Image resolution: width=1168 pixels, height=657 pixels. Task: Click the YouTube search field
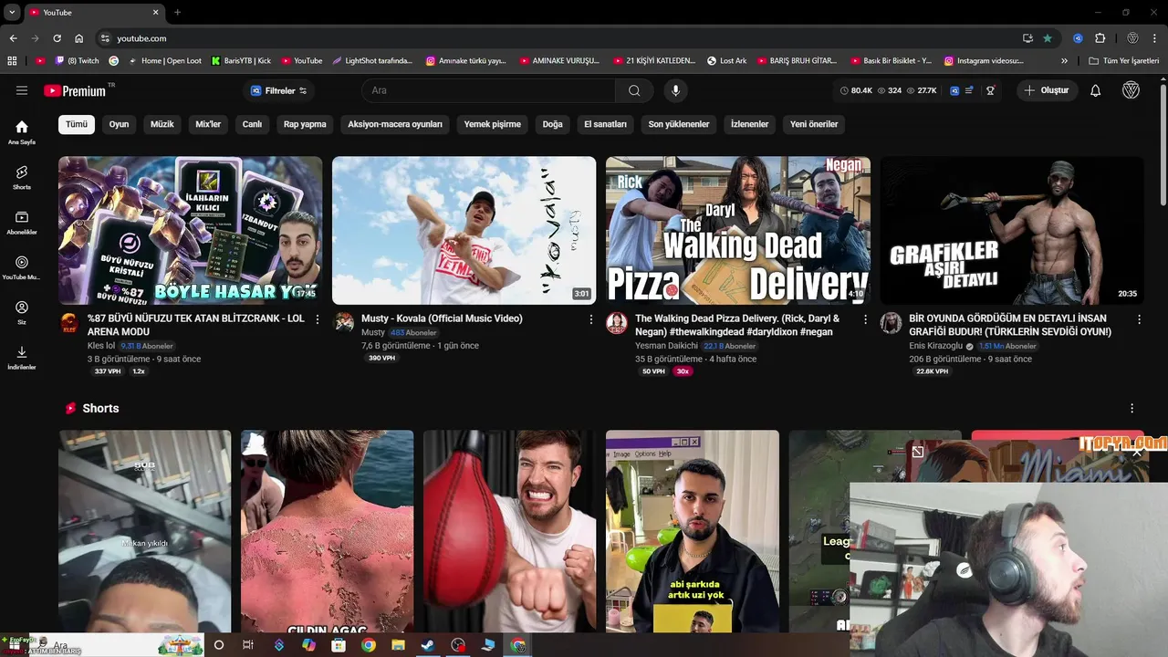click(x=488, y=90)
